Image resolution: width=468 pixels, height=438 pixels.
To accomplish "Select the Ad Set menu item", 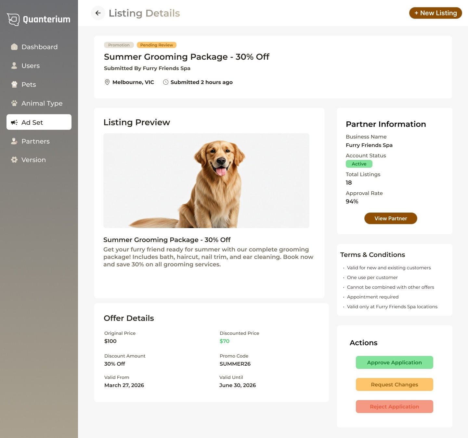I will tap(39, 122).
